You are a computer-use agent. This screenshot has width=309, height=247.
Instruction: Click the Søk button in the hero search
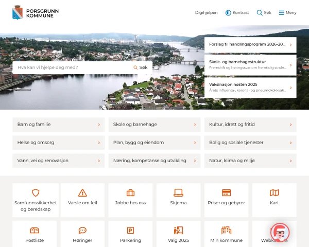[x=141, y=67]
